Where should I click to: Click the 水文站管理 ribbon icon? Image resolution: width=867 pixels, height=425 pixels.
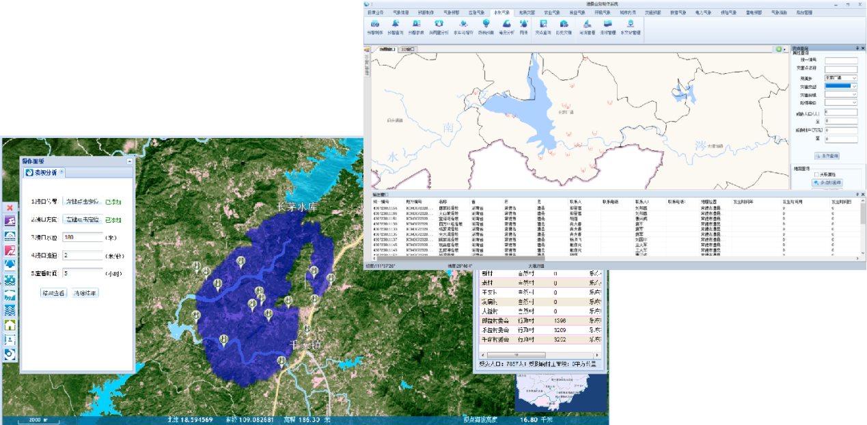pyautogui.click(x=629, y=26)
